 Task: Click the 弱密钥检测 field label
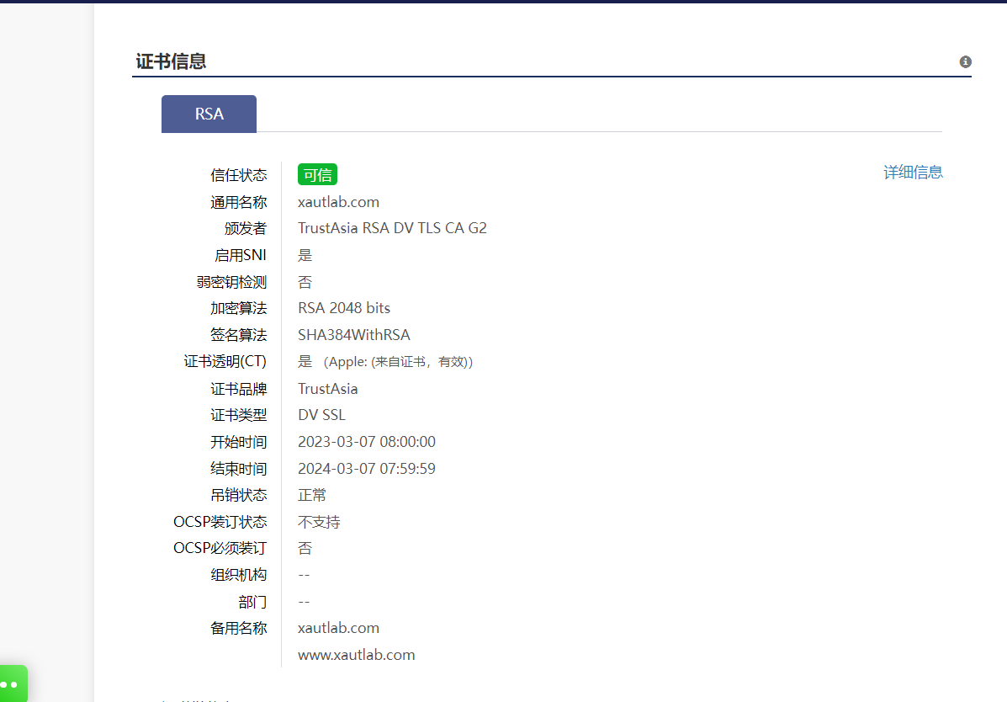238,282
